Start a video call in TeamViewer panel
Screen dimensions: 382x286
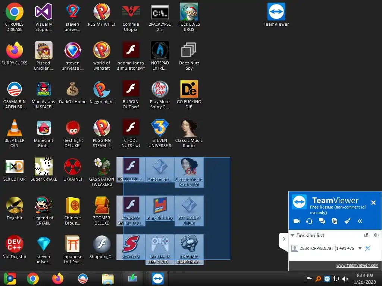click(297, 221)
